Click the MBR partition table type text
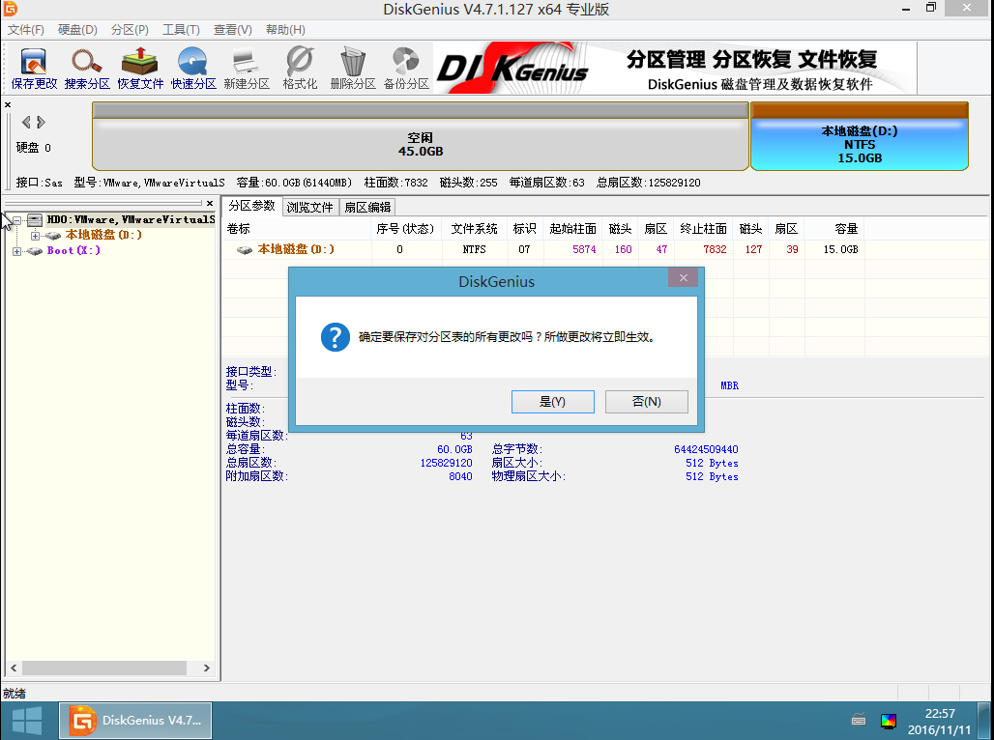Image resolution: width=994 pixels, height=740 pixels. (x=730, y=385)
